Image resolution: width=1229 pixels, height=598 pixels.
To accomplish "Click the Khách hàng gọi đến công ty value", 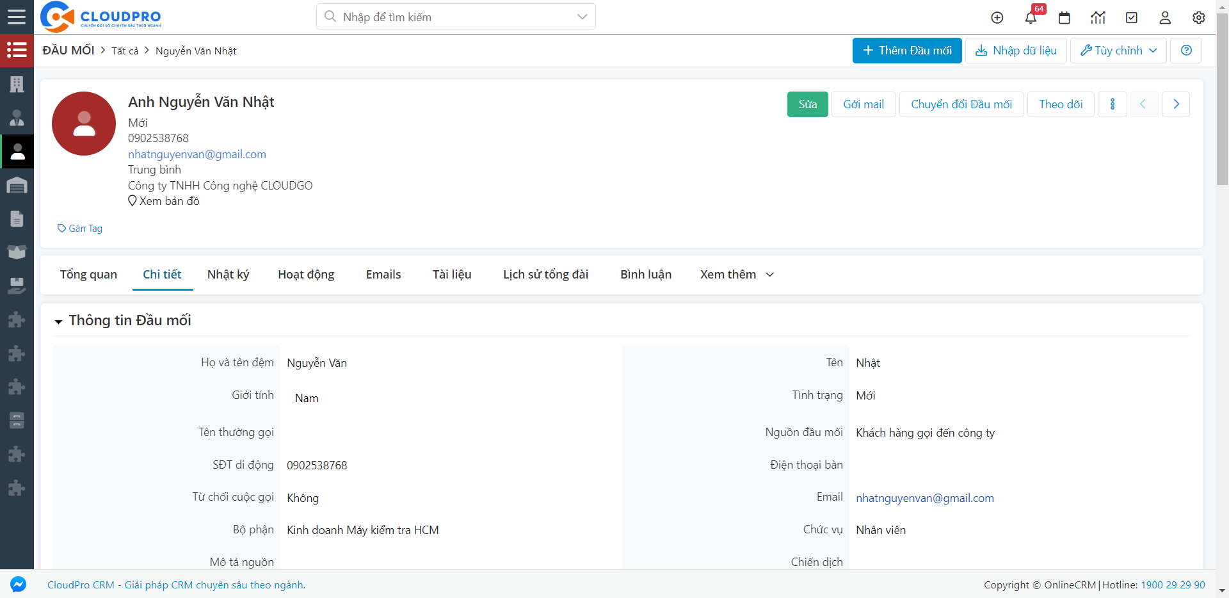I will [x=925, y=433].
